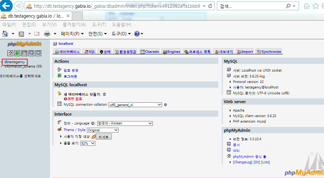
Task: Click the browser Forward arrow button
Action: pyautogui.click(x=19, y=6)
